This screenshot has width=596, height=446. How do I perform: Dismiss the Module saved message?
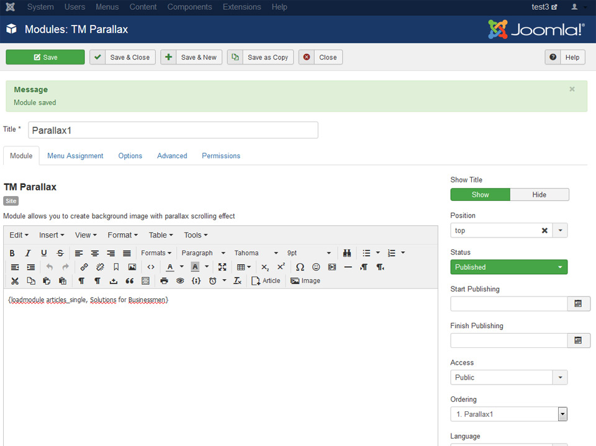pos(572,89)
